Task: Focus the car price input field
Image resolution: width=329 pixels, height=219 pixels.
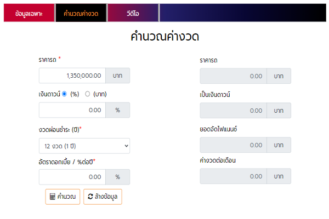Action: pyautogui.click(x=72, y=76)
